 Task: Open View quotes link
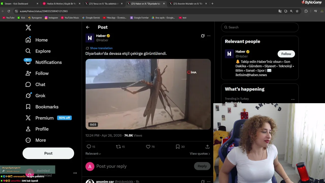(200, 154)
